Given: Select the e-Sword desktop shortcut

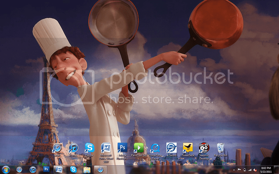Looking at the screenshot, I should point(171,148).
